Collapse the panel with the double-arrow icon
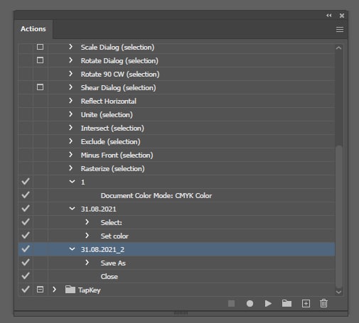Image resolution: width=359 pixels, height=323 pixels. pos(328,16)
